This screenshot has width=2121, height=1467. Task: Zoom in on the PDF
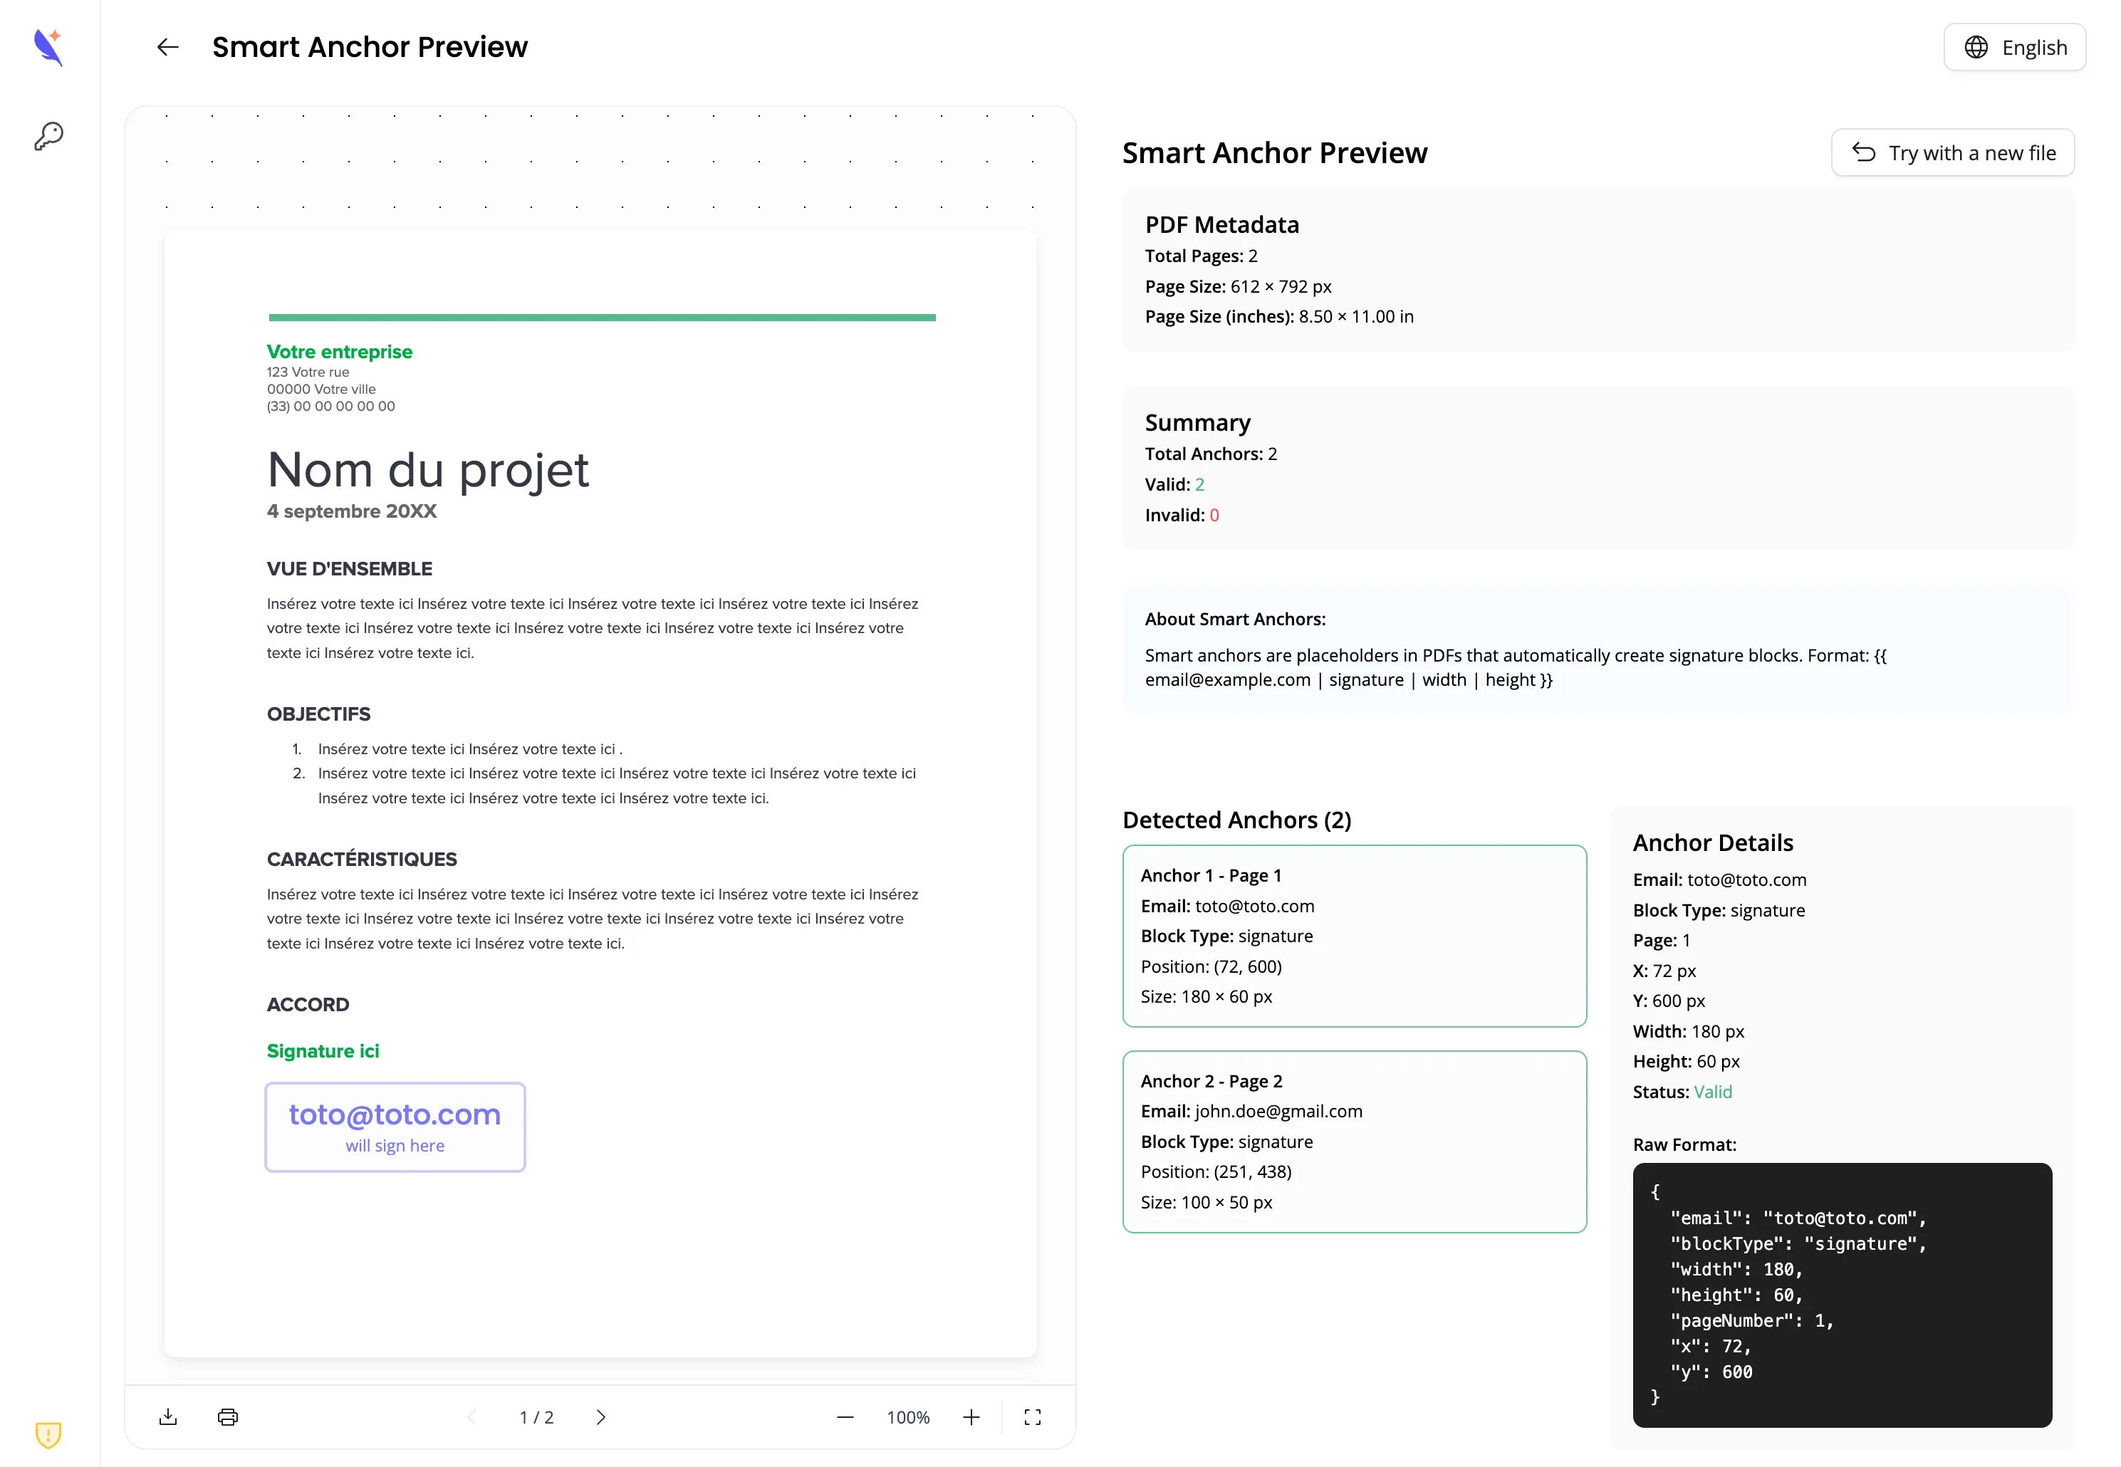(x=971, y=1416)
